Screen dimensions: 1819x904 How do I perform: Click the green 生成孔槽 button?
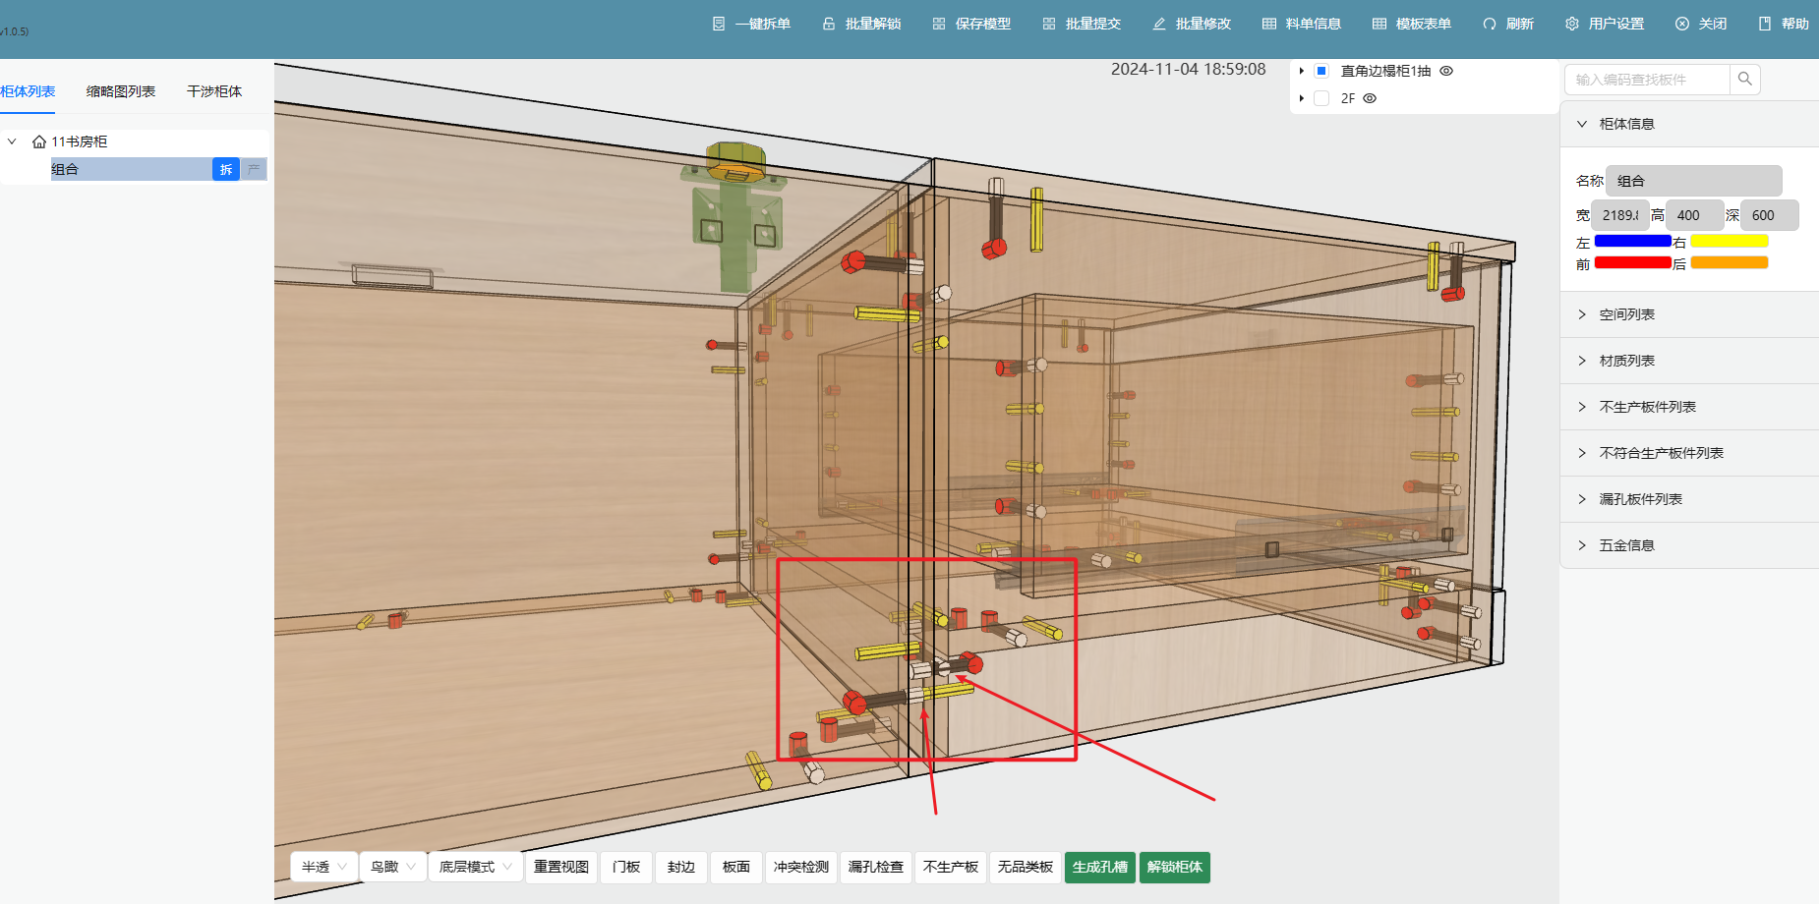1099,867
